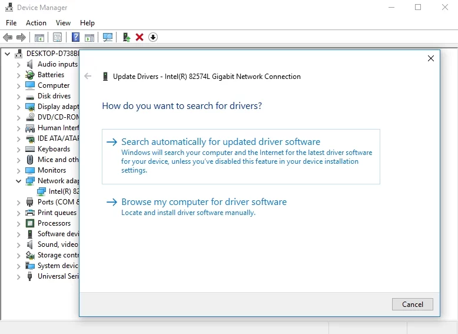Collapse the Network adapters node
Viewport: 458px width, 334px height.
(18, 181)
